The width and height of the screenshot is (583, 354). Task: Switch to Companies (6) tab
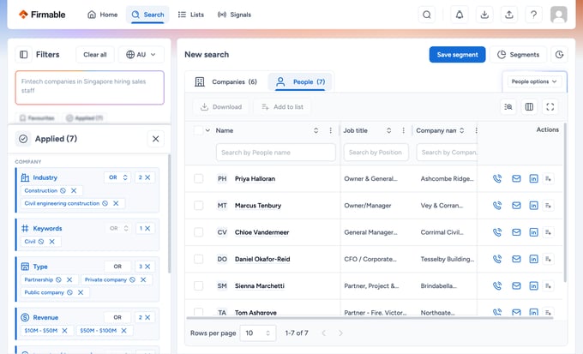click(x=226, y=81)
